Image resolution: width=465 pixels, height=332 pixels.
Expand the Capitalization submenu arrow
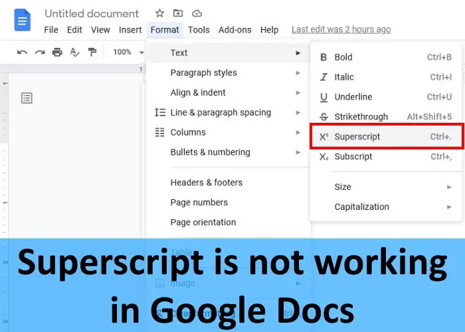pyautogui.click(x=449, y=207)
